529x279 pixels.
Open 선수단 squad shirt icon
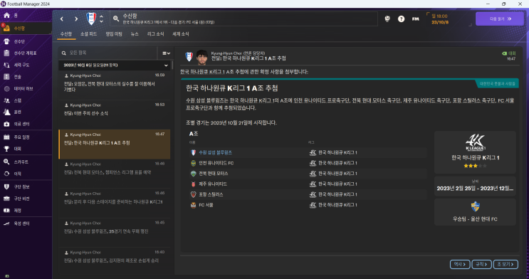pyautogui.click(x=6, y=41)
